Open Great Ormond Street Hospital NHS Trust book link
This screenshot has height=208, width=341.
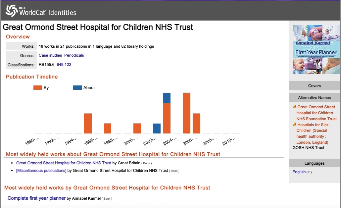(x=64, y=163)
